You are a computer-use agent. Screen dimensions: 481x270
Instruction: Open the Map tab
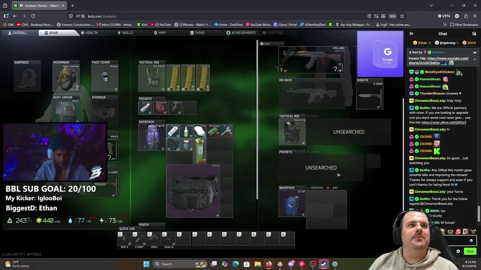tap(160, 33)
